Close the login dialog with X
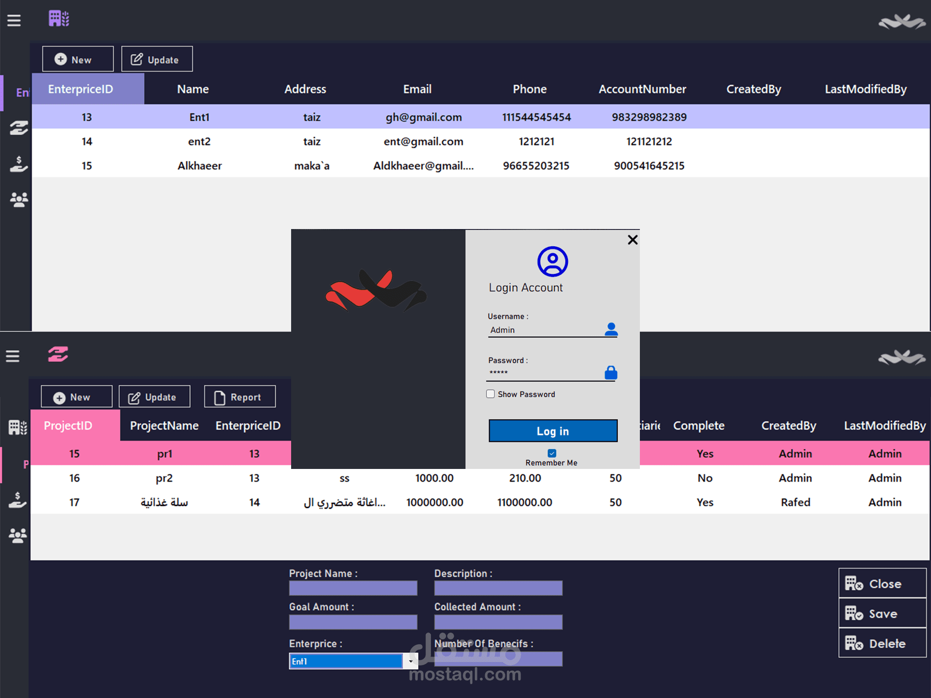The image size is (931, 698). [632, 240]
